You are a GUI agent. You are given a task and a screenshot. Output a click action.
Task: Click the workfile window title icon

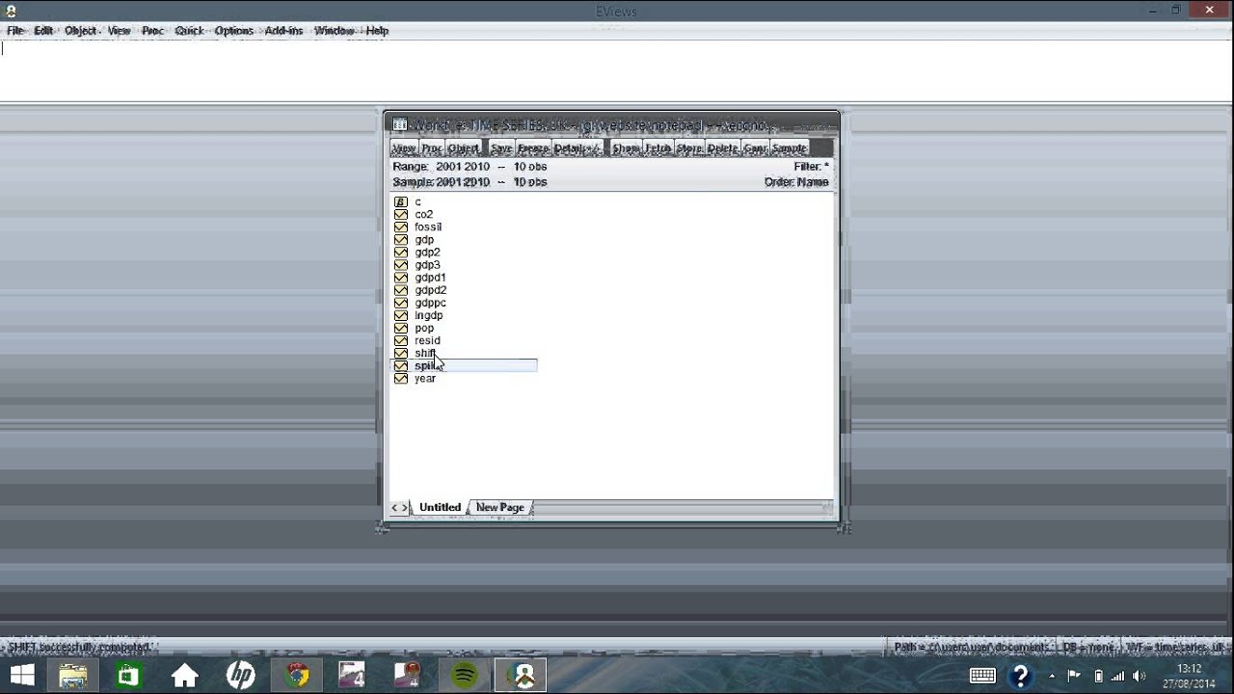pos(399,124)
